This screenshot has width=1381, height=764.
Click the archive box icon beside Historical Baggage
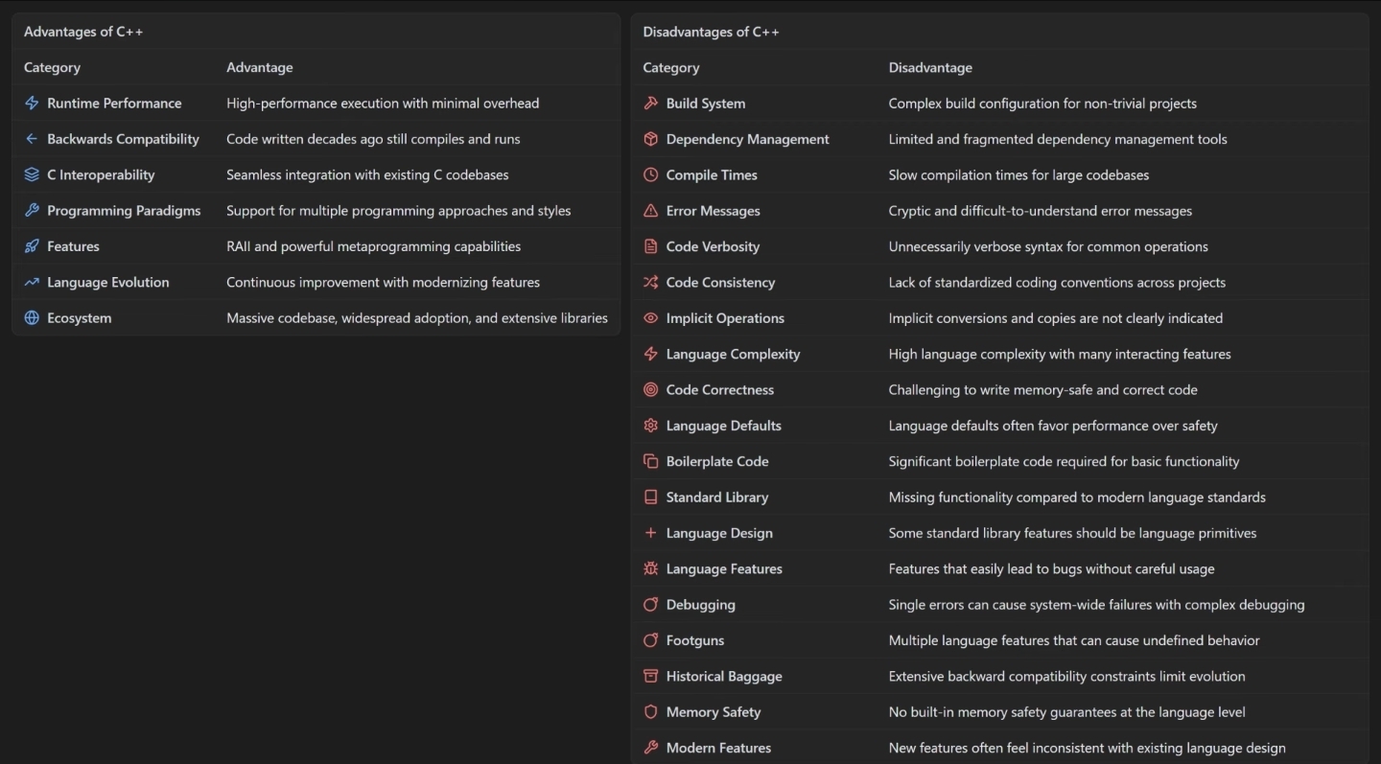pos(651,676)
